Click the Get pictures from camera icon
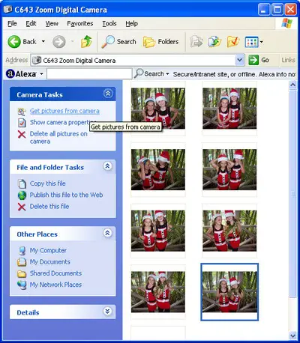 22,111
